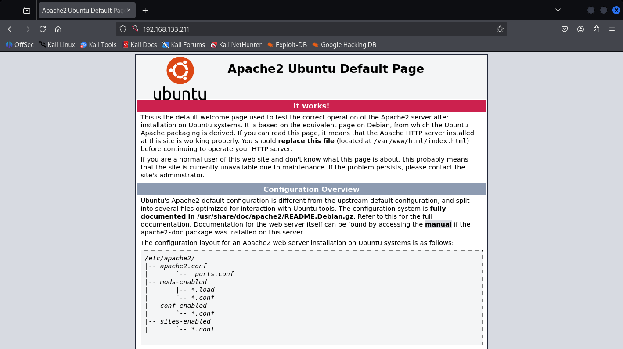Open the OffSec bookmark

pos(20,44)
